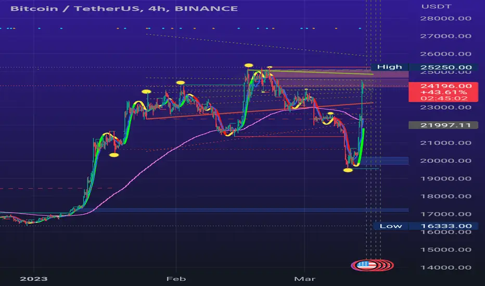
Task: Click the 17000.00 price axis label
Action: [446, 214]
